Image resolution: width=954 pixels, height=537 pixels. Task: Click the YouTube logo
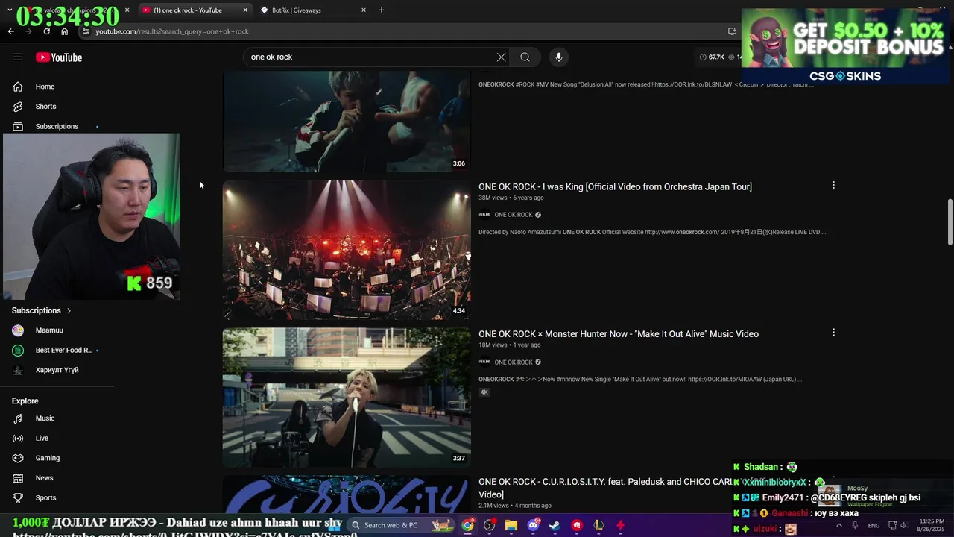click(59, 57)
